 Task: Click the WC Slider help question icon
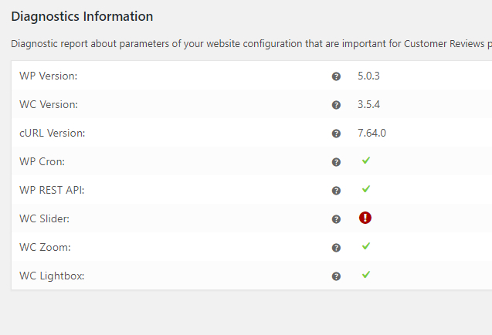[336, 219]
